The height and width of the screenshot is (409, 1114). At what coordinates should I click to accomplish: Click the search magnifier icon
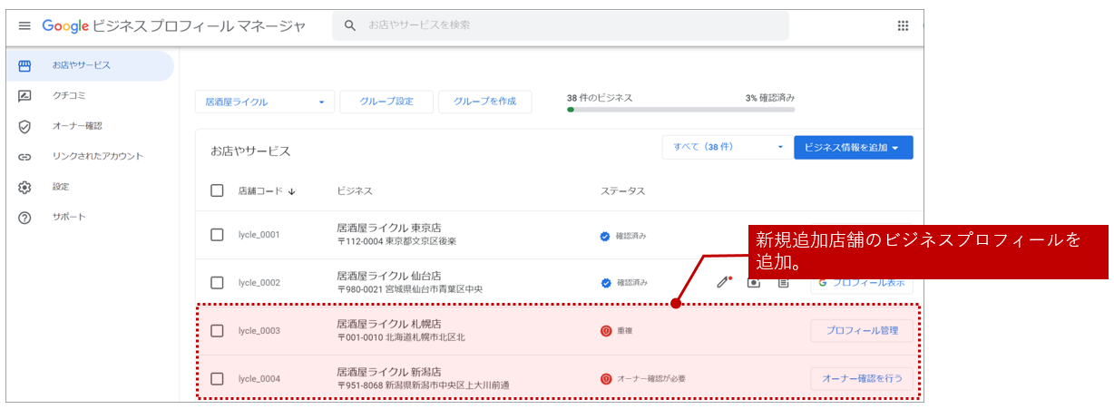click(x=350, y=25)
